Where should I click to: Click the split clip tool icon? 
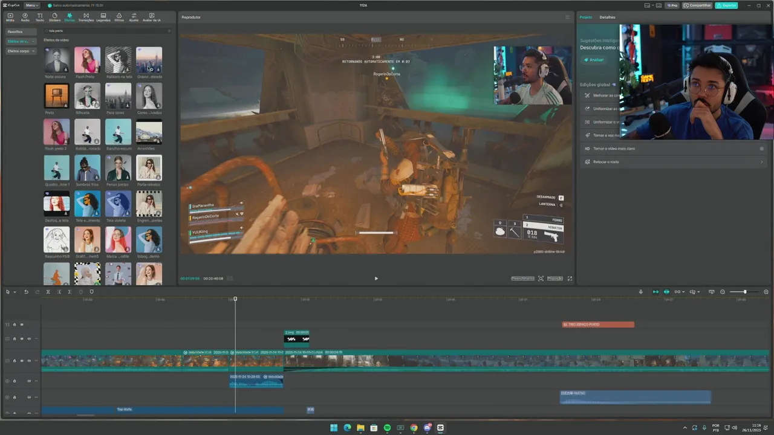pyautogui.click(x=48, y=292)
